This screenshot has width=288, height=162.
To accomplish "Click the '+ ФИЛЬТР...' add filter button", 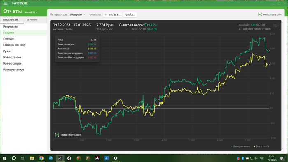I will [x=112, y=14].
